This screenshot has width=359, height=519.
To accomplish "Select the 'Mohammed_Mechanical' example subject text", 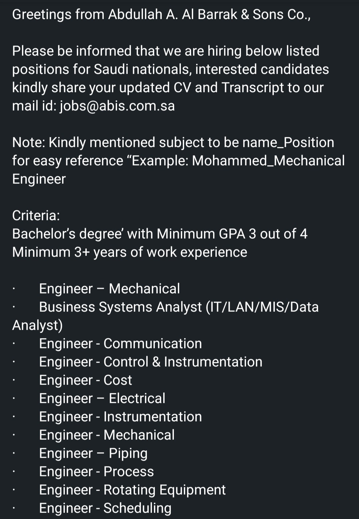I will pyautogui.click(x=268, y=161).
